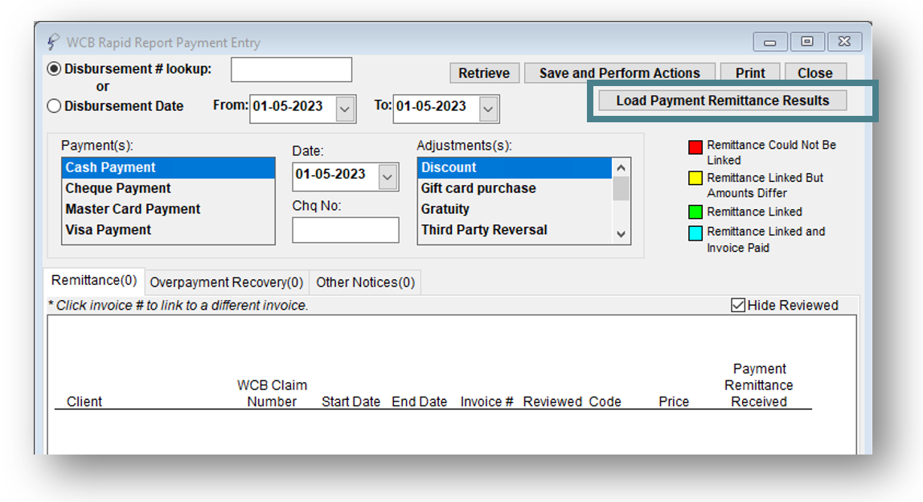Toggle the Hide Reviewed checkbox
Screen dimensions: 923x502
pyautogui.click(x=737, y=305)
